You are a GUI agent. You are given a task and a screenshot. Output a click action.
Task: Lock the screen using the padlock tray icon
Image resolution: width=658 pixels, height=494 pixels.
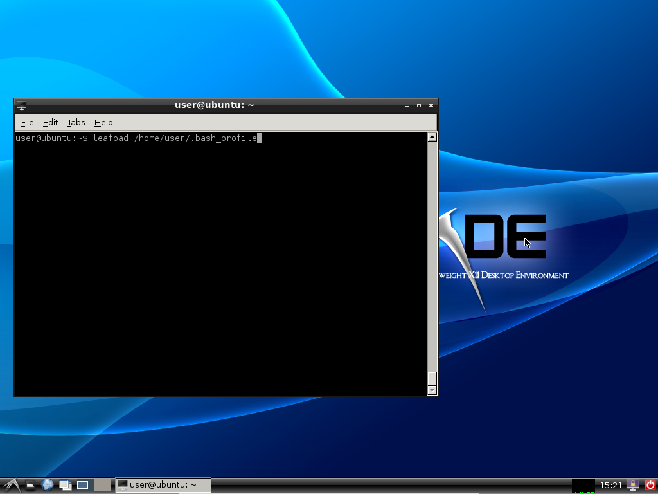pyautogui.click(x=633, y=484)
